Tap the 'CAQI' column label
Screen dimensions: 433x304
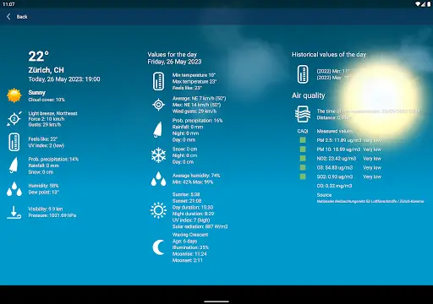tap(303, 131)
